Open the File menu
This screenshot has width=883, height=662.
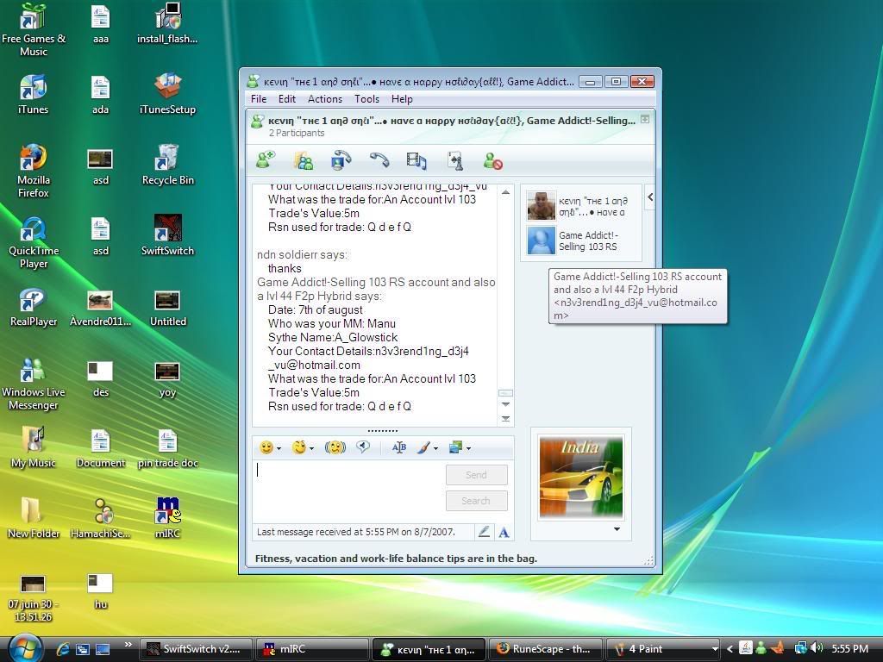tap(259, 99)
